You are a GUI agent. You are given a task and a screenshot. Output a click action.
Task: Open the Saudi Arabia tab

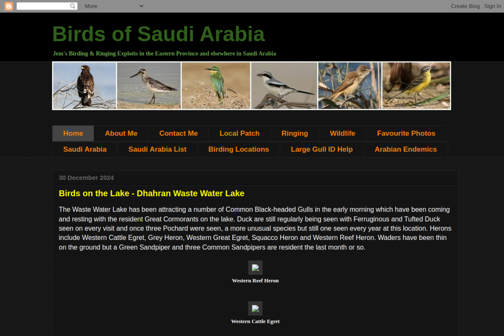point(85,149)
